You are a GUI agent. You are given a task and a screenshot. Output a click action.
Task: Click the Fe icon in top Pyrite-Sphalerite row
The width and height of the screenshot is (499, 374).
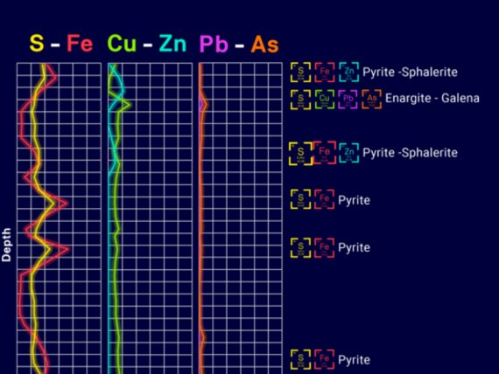click(x=325, y=73)
